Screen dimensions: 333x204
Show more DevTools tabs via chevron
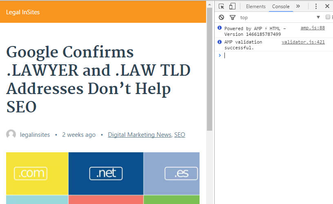(x=298, y=6)
